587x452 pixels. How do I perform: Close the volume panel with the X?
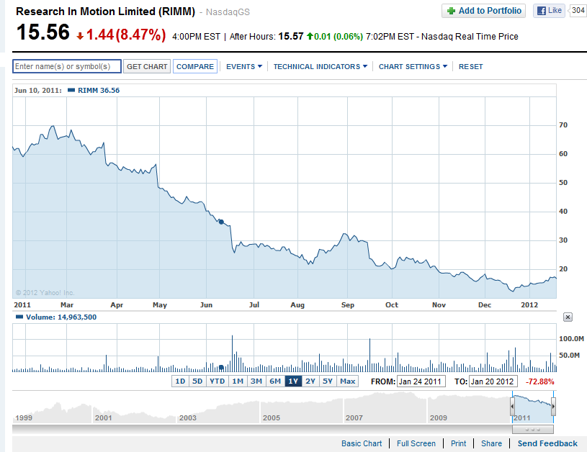(568, 317)
